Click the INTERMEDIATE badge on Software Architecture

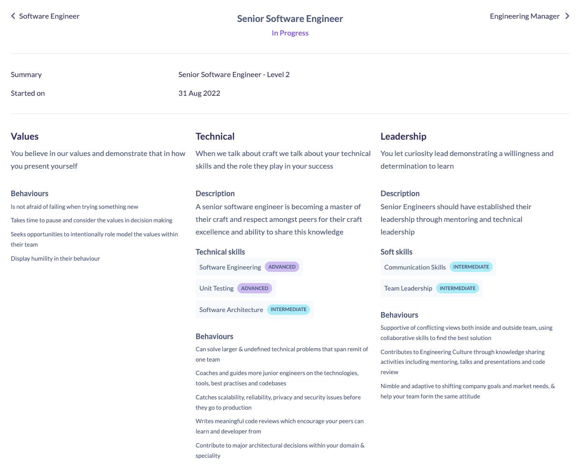point(289,309)
